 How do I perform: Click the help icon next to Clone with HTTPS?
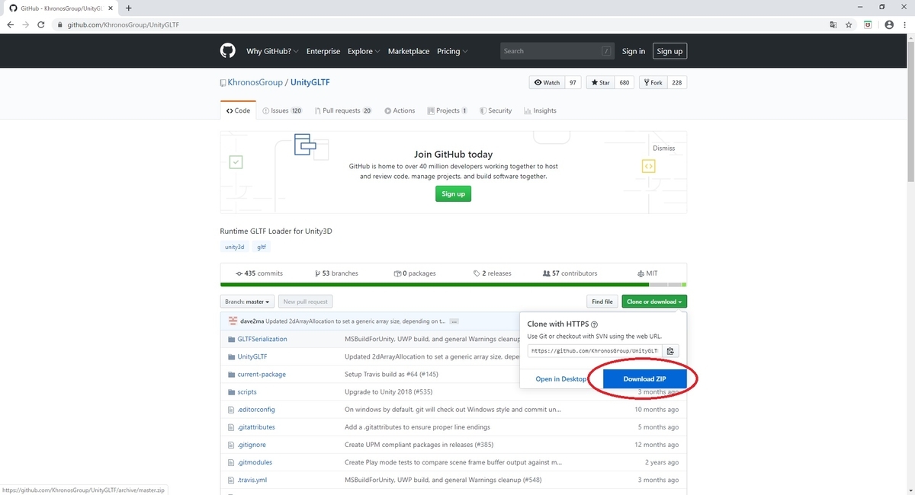coord(594,324)
